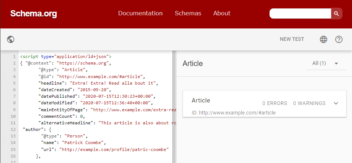352x163 pixels.
Task: Open the help question-mark icon
Action: 339,39
